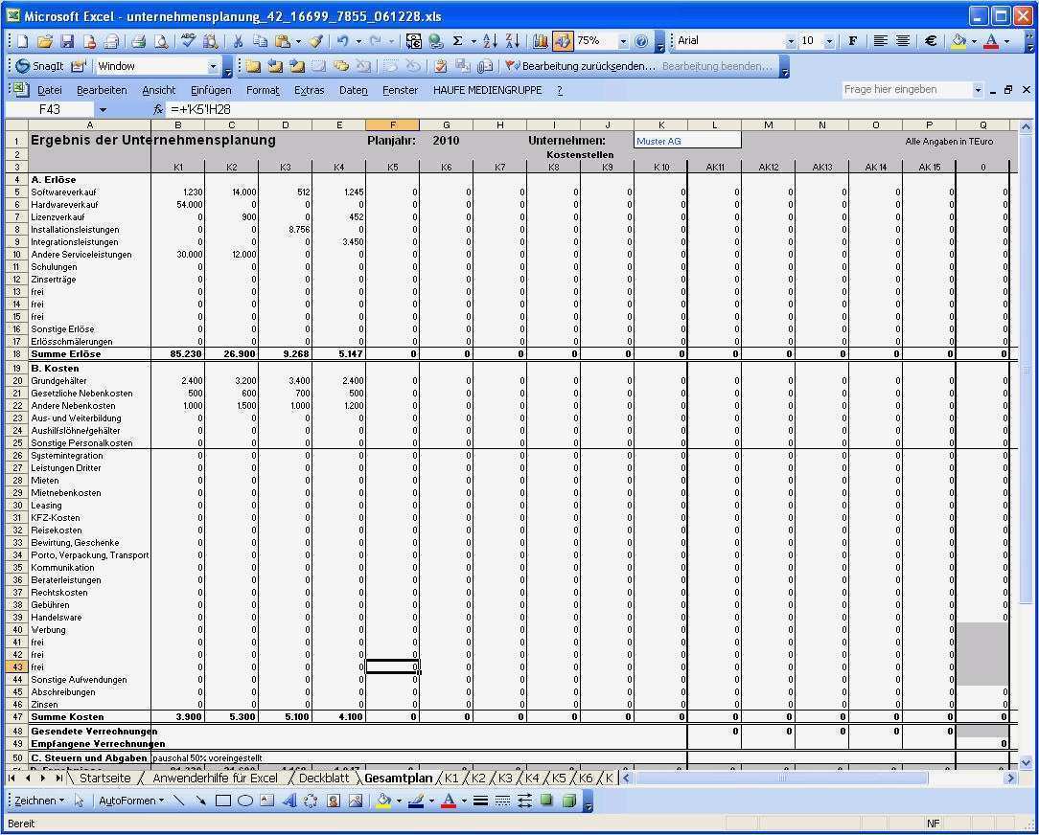This screenshot has width=1039, height=835.
Task: Expand the zoom 75% dropdown
Action: 623,41
